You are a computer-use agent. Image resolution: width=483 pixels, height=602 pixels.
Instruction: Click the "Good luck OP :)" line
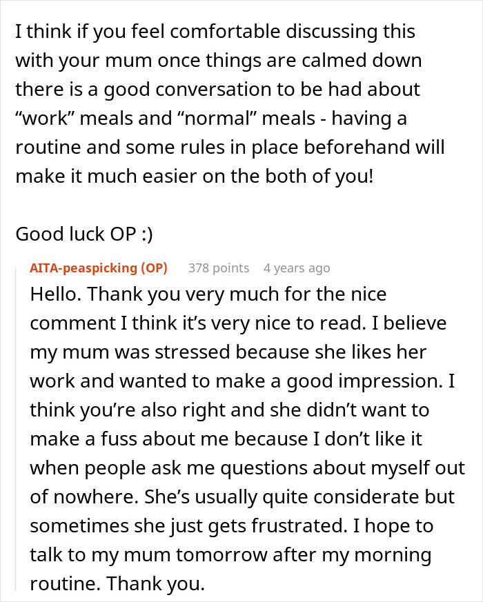pyautogui.click(x=84, y=234)
